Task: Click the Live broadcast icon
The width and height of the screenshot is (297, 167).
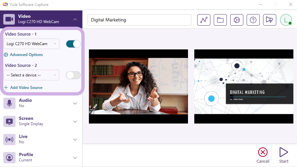Action: coord(9,139)
